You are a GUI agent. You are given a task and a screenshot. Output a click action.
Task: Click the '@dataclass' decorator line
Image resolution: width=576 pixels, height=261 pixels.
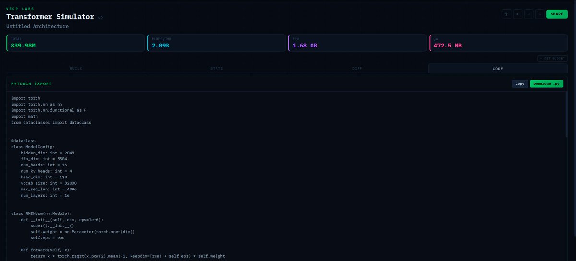coord(23,141)
